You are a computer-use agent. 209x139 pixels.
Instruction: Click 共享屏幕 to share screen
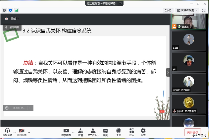(66, 132)
